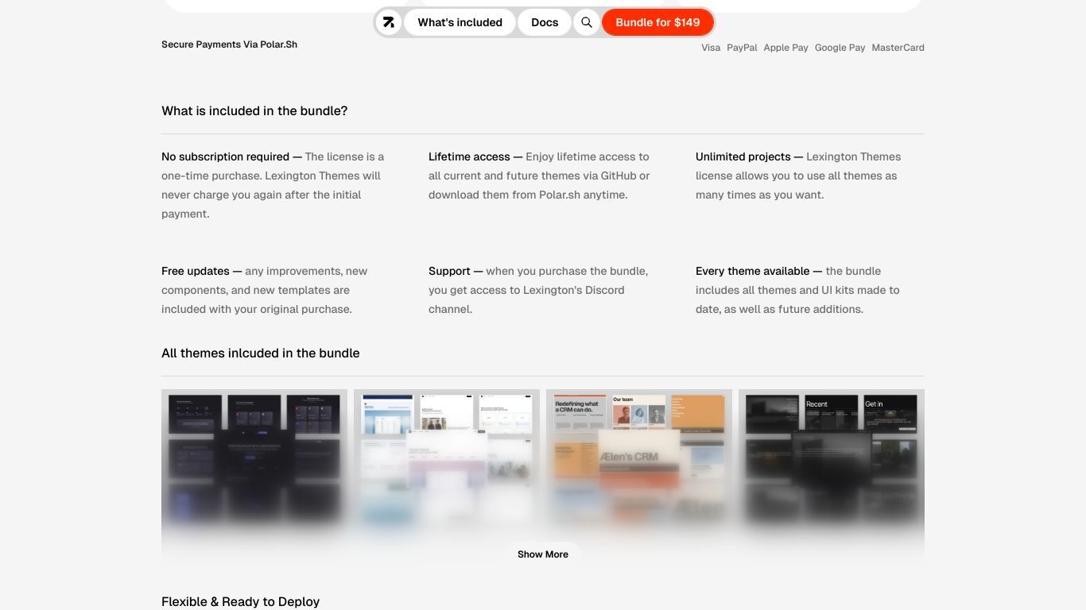Click the 'No subscription required' paragraph

(274, 185)
